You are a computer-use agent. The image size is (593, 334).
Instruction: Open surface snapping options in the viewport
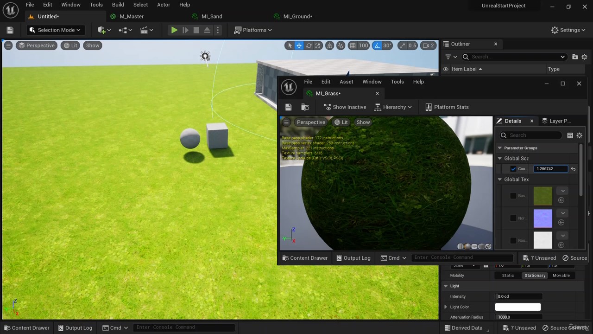click(x=341, y=45)
